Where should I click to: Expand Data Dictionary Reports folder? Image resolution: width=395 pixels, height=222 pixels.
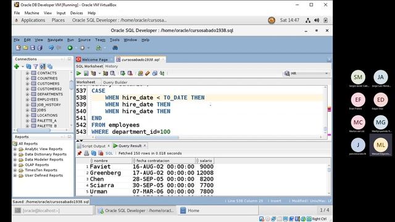tap(15, 154)
